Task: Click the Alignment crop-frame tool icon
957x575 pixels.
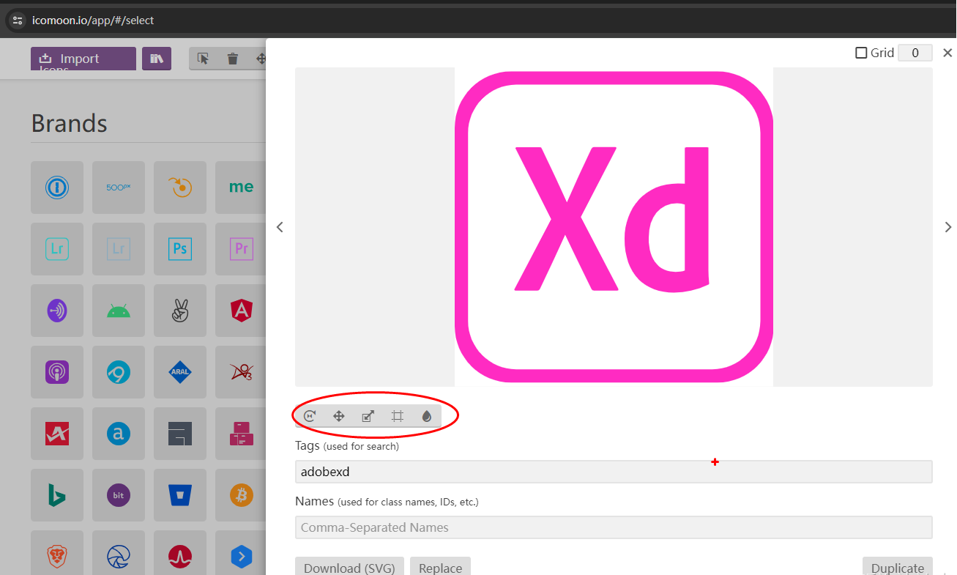Action: coord(398,416)
